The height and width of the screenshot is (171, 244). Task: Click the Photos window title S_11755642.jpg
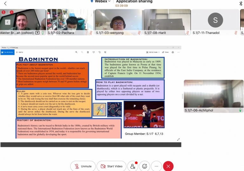tap(10, 47)
